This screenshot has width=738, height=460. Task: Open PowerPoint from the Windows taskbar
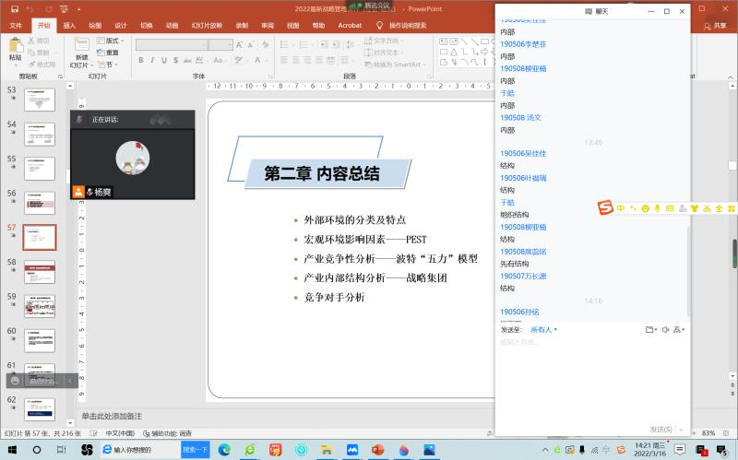pyautogui.click(x=377, y=450)
